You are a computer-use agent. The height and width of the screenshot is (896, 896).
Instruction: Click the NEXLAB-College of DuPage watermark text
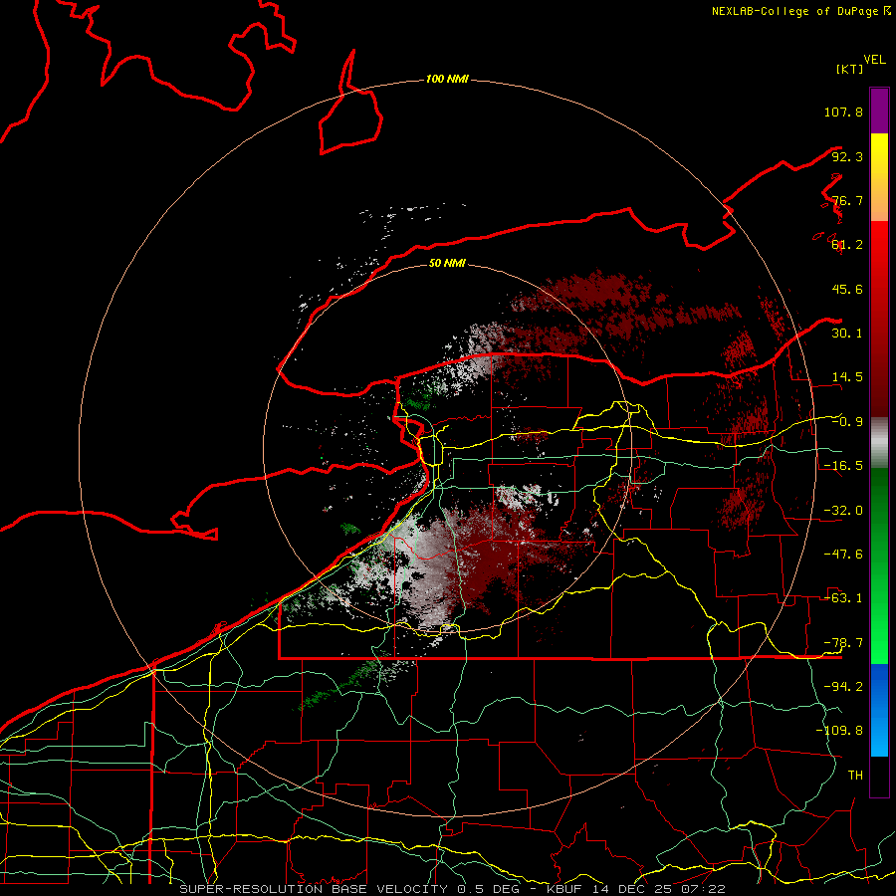[800, 11]
